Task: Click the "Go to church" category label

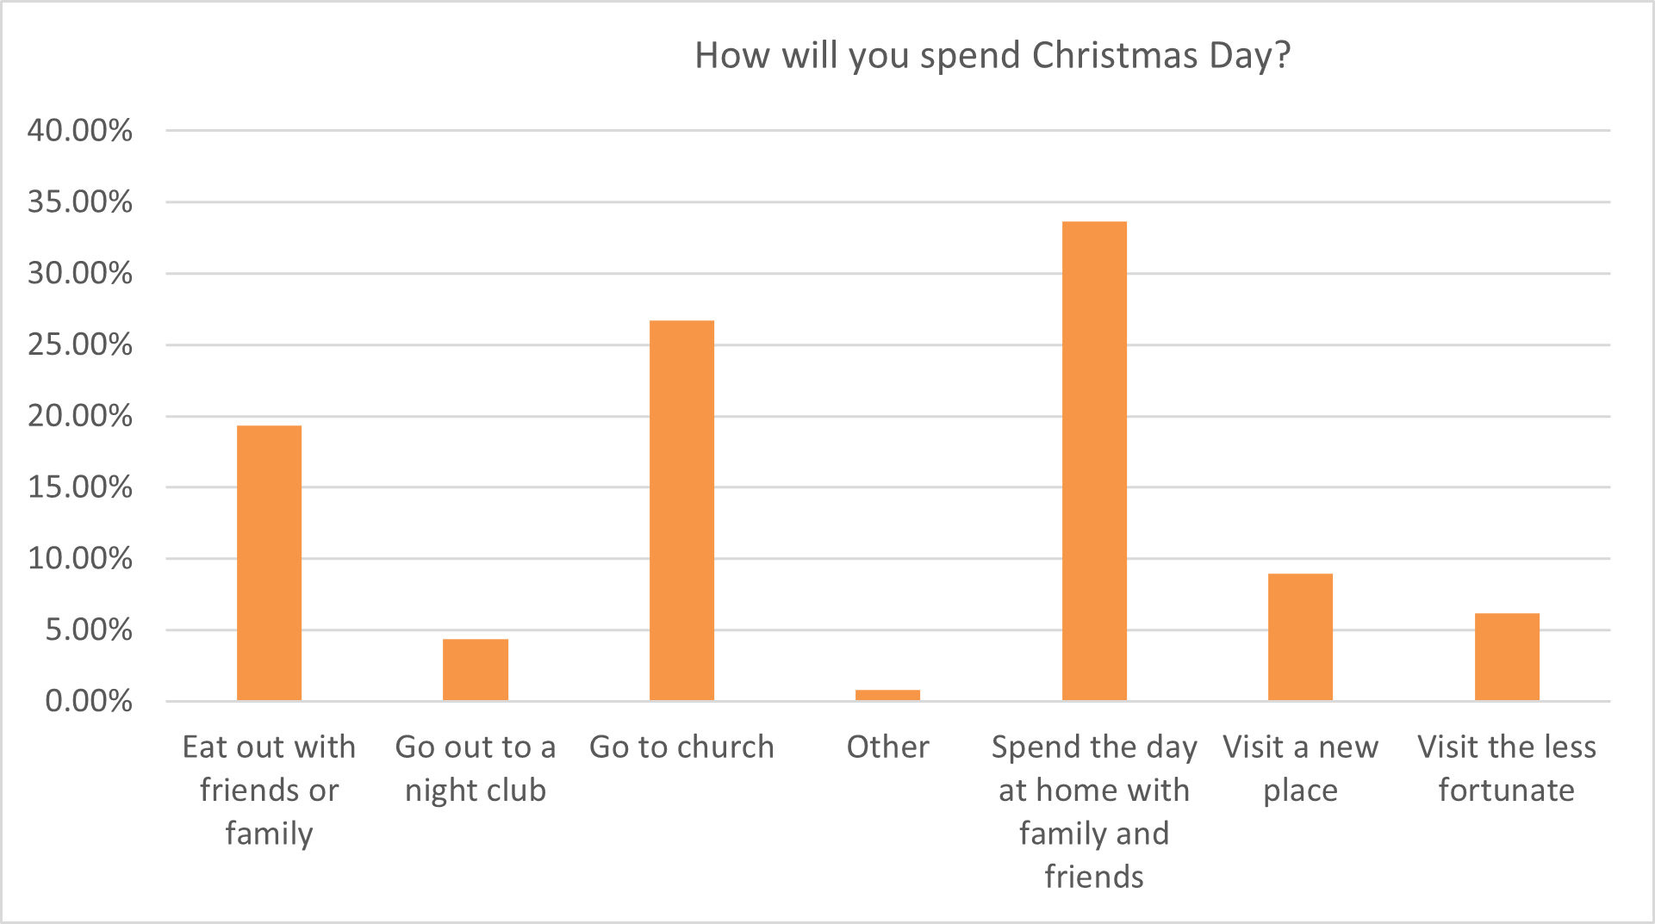Action: [681, 747]
